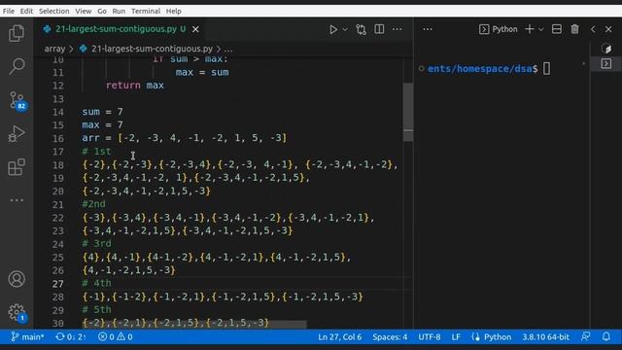Open changes compare icon in editor toolbar
The image size is (622, 350).
point(361,29)
